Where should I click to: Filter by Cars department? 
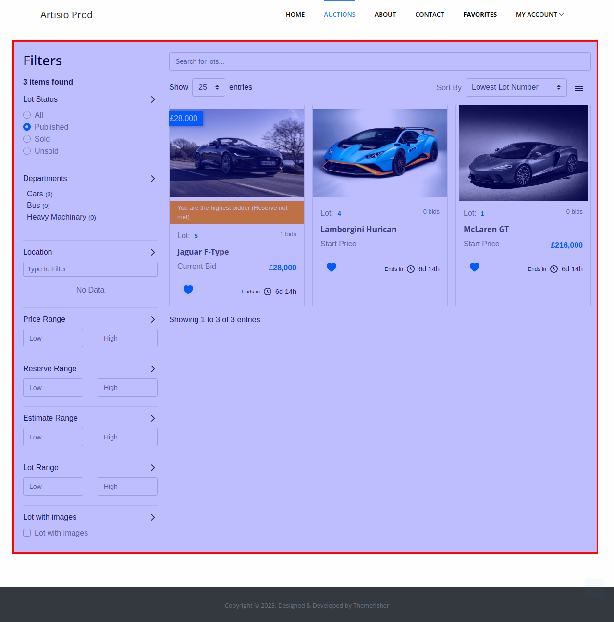40,194
